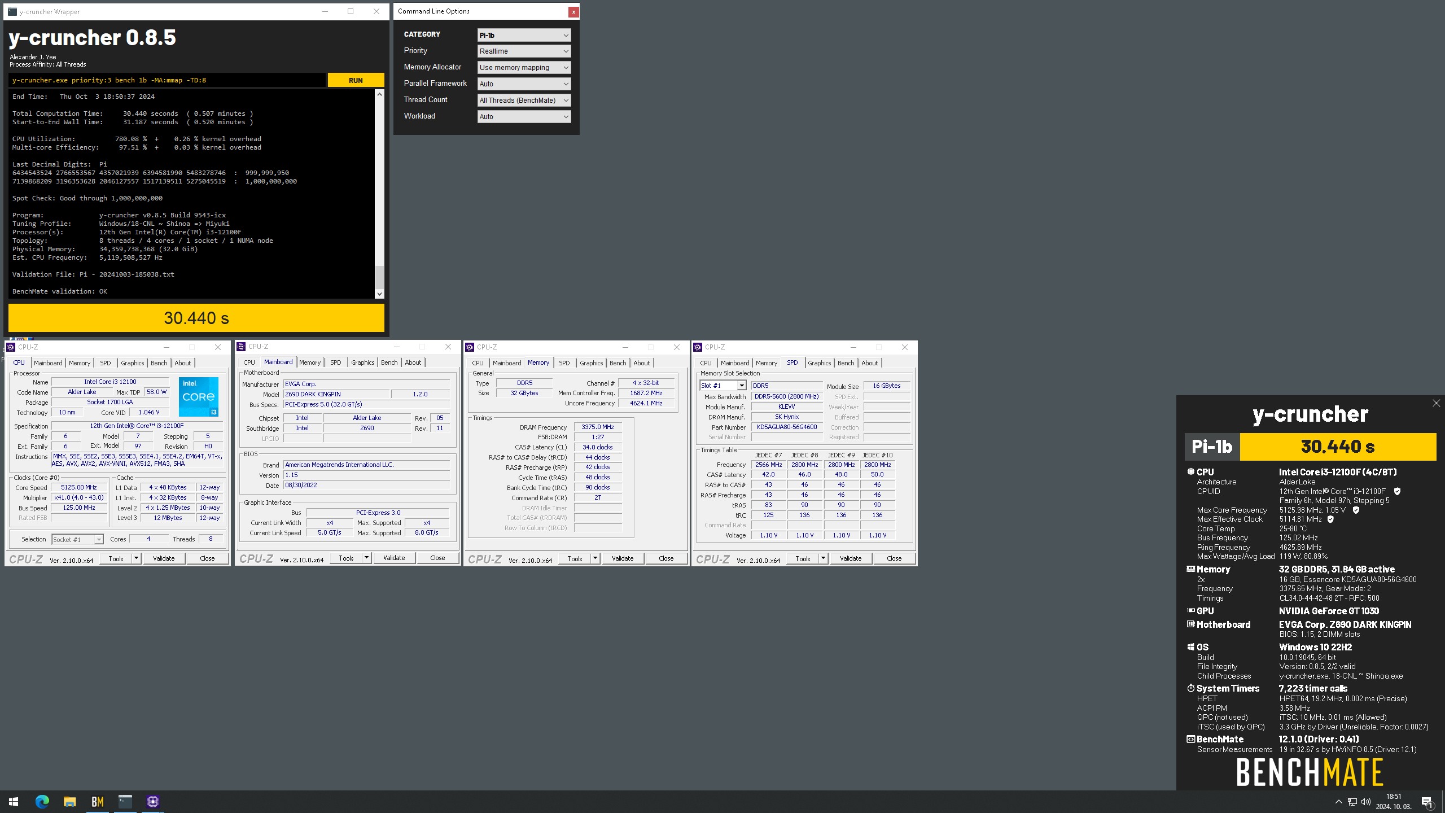Open the Parallel Framework dropdown
The height and width of the screenshot is (813, 1445).
pyautogui.click(x=524, y=84)
